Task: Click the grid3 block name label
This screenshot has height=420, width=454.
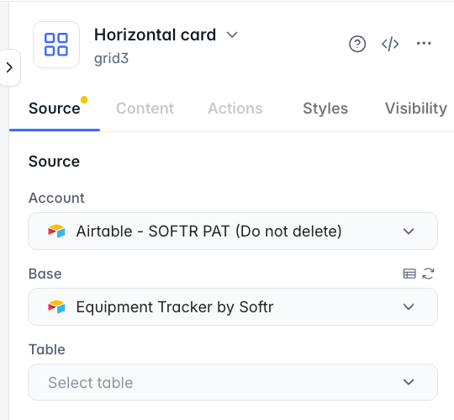Action: pos(111,59)
